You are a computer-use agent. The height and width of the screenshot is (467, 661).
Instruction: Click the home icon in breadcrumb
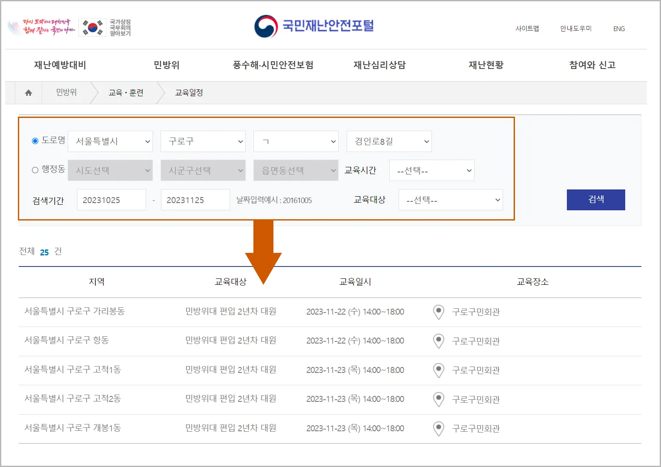pos(28,92)
